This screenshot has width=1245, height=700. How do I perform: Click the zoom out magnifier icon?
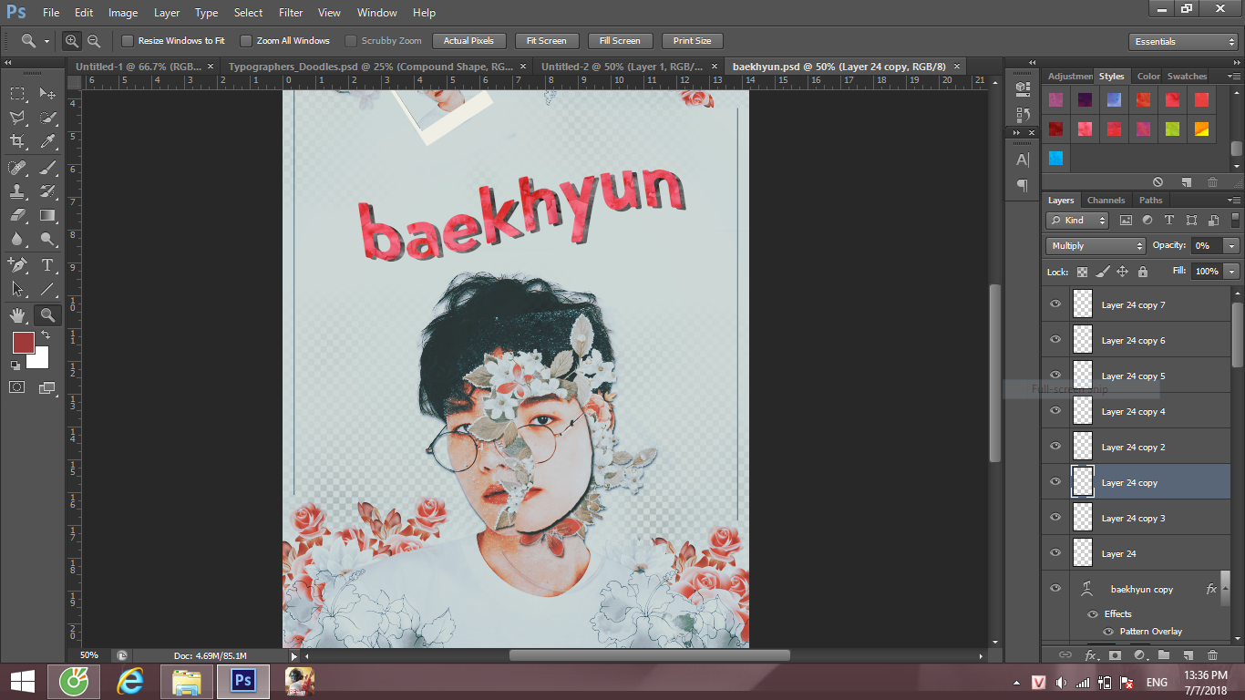point(94,41)
